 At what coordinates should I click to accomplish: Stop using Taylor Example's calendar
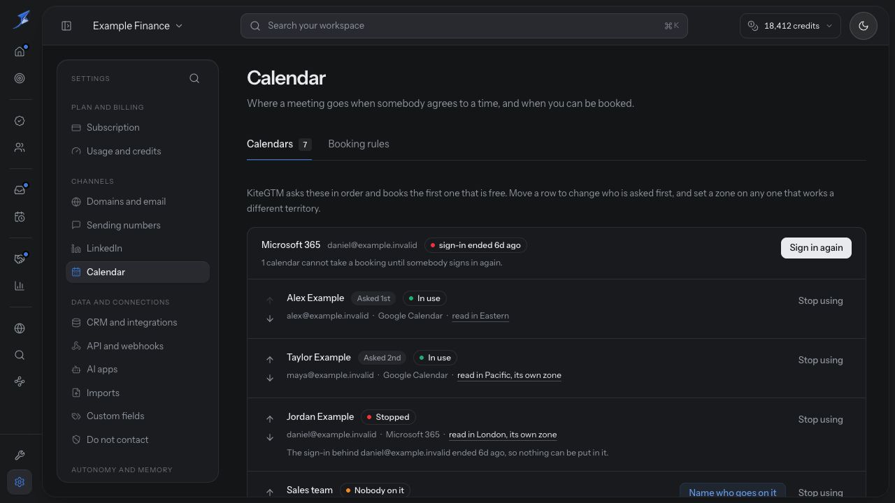[821, 360]
